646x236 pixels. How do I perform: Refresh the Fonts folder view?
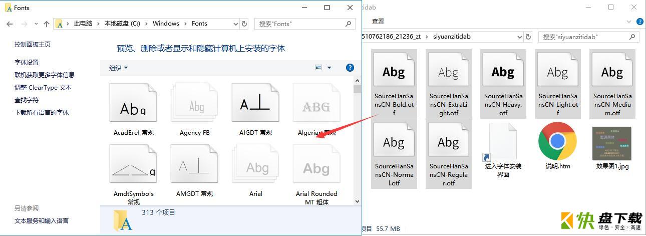point(244,24)
